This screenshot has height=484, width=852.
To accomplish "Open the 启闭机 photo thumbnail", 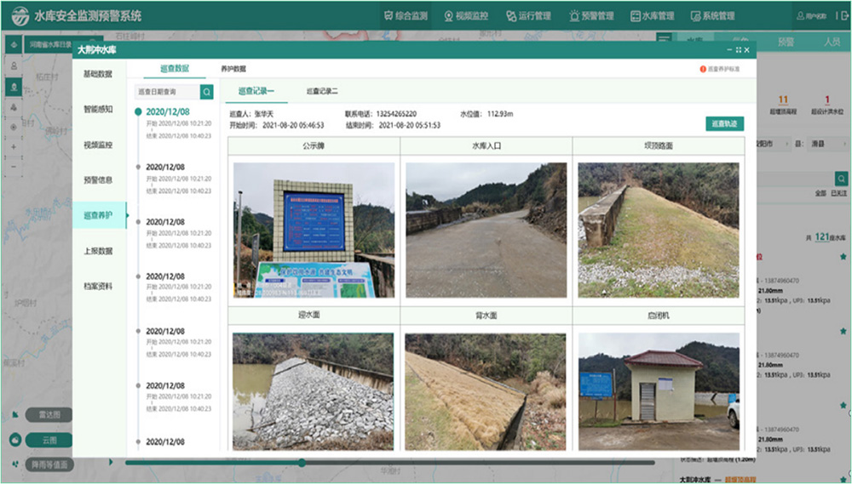I will 659,391.
